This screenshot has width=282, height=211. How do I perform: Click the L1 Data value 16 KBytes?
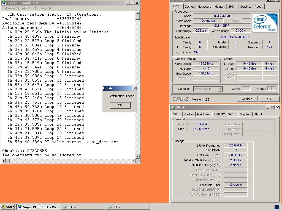249,63
